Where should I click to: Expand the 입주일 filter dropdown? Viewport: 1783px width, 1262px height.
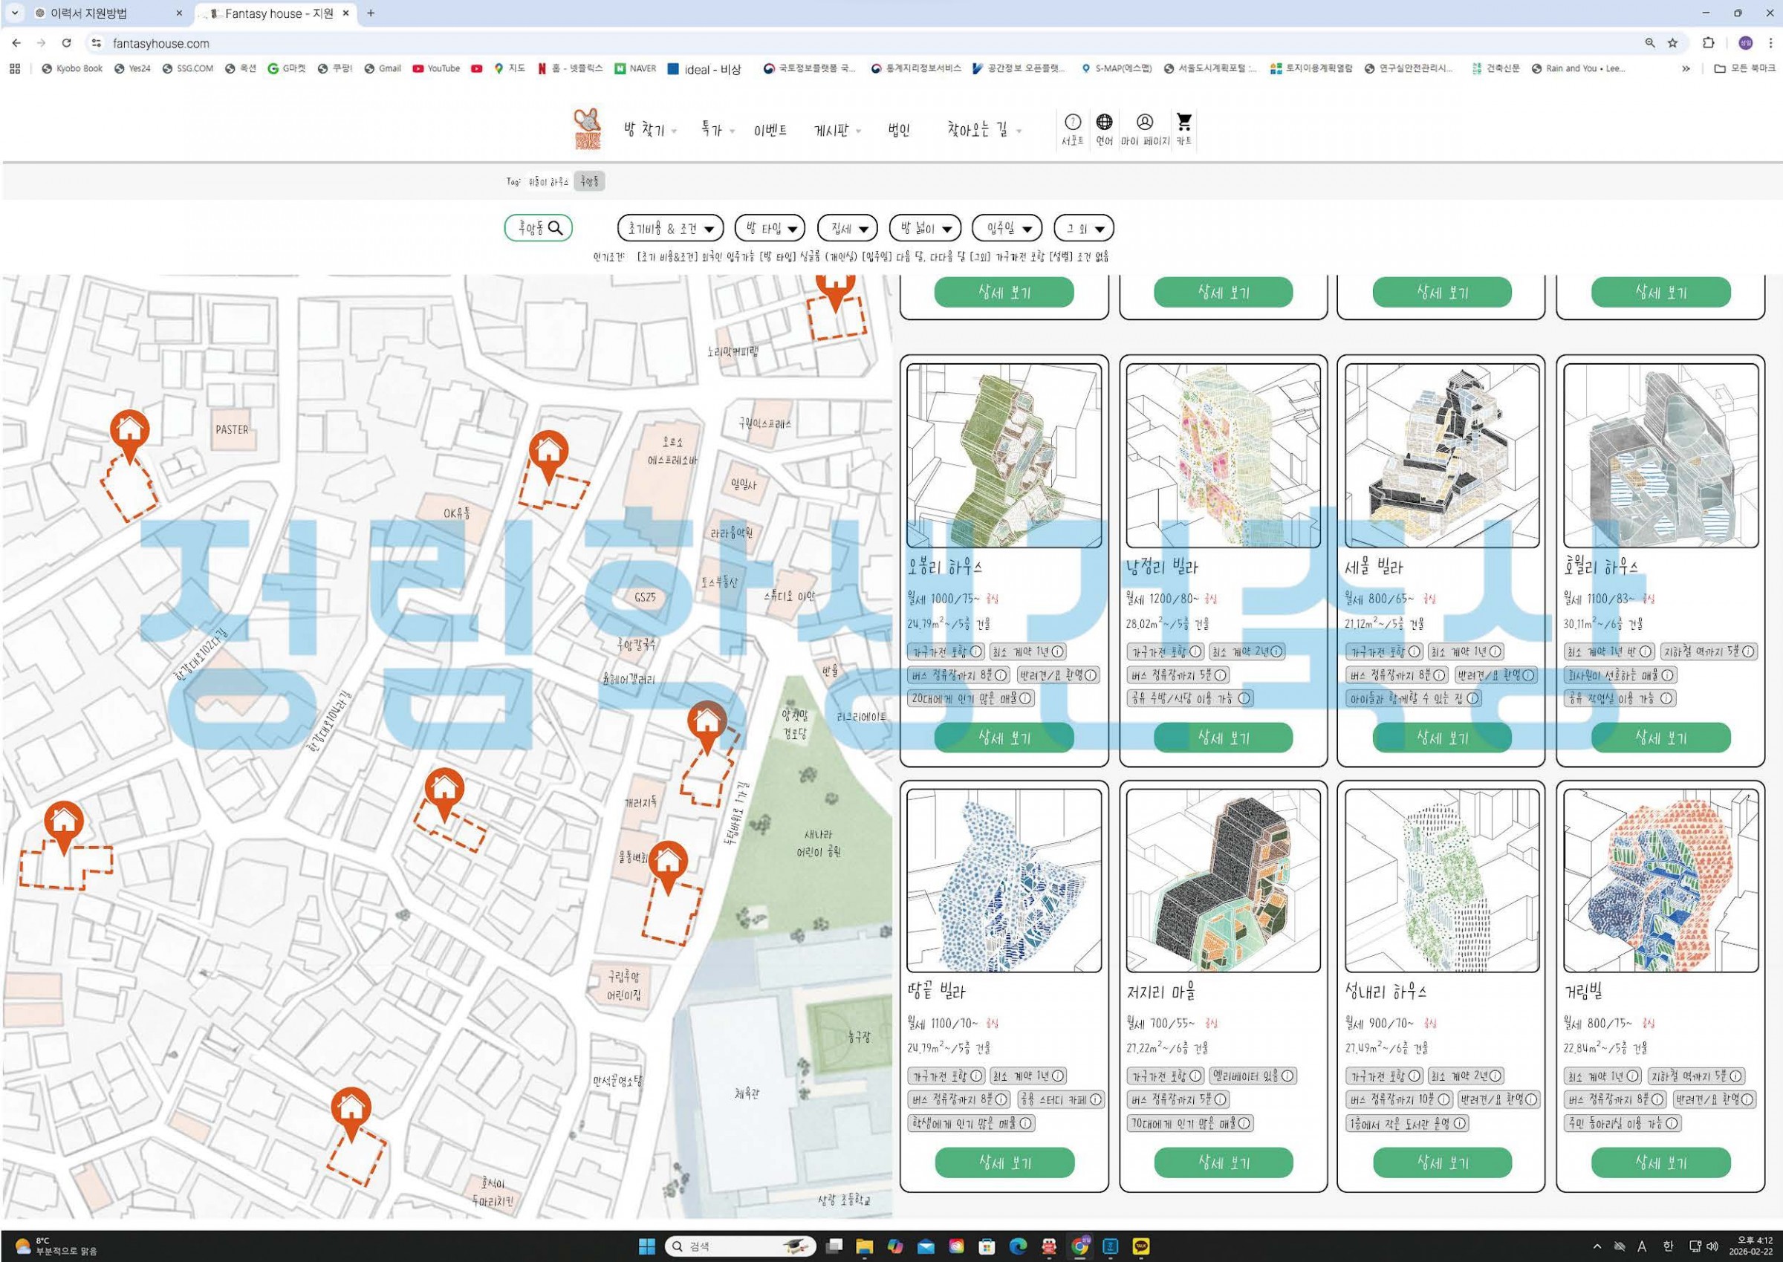click(1007, 229)
